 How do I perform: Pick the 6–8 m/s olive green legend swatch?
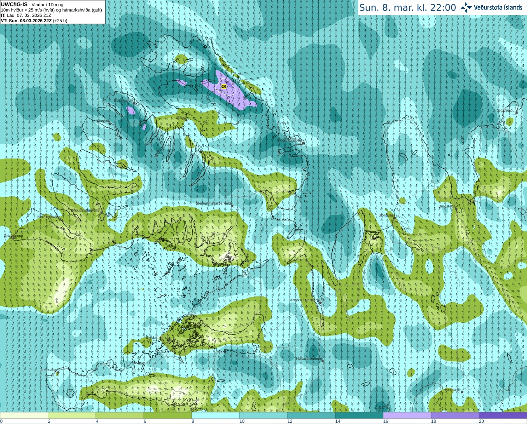(168, 415)
